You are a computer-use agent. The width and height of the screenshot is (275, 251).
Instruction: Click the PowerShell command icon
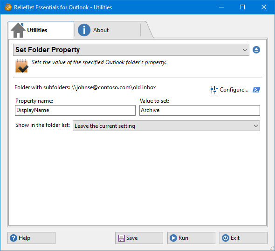pos(256,90)
